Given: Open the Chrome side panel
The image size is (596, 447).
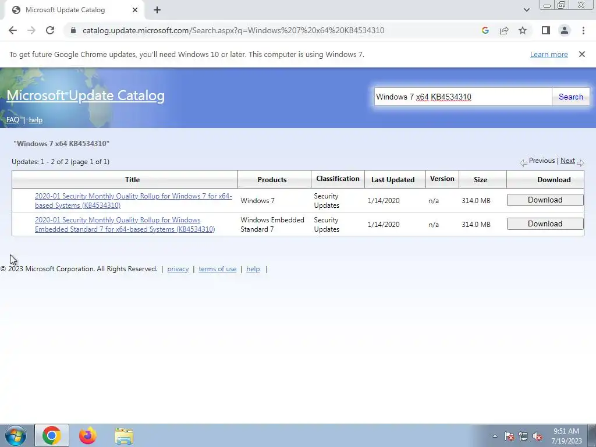Looking at the screenshot, I should (546, 30).
